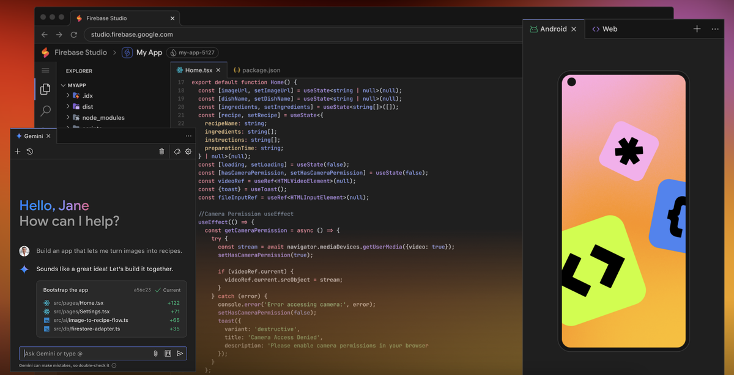Send the message with the arrow icon

[x=180, y=354]
